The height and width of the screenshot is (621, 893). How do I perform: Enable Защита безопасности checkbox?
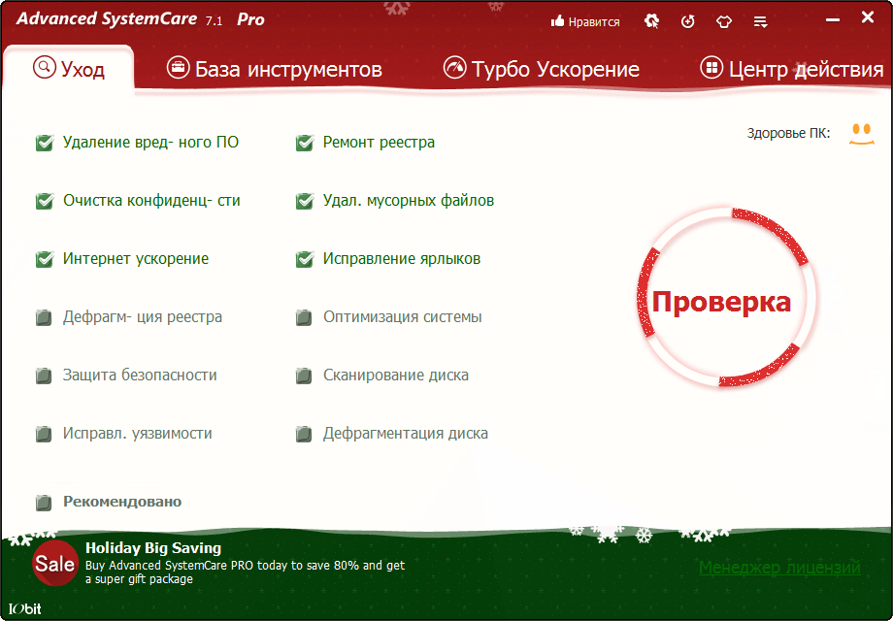pos(44,376)
